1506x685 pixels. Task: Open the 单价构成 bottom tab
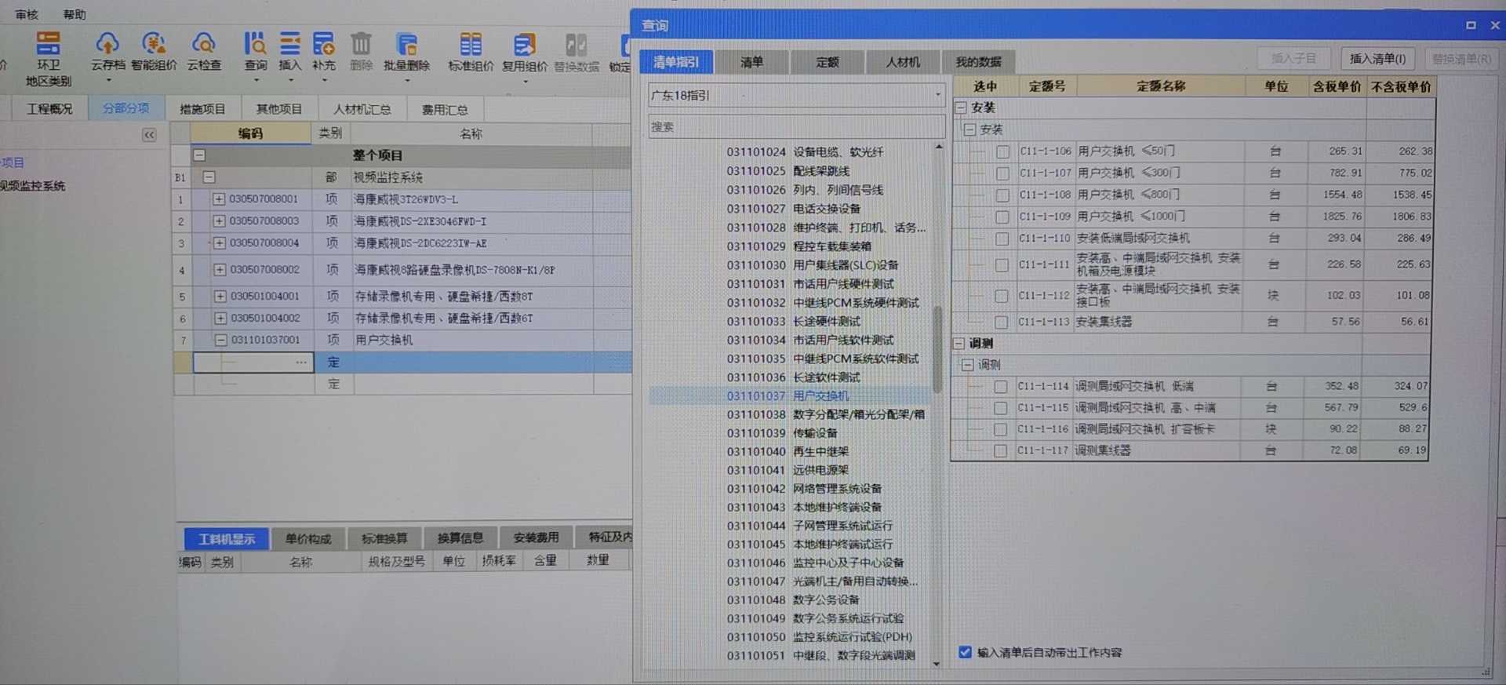308,539
